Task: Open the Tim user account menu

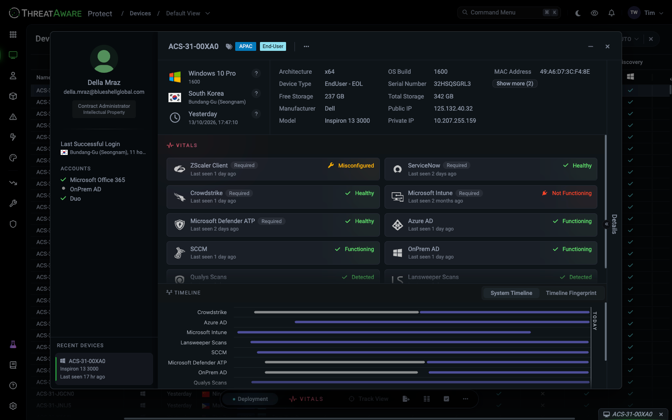Action: coord(646,13)
